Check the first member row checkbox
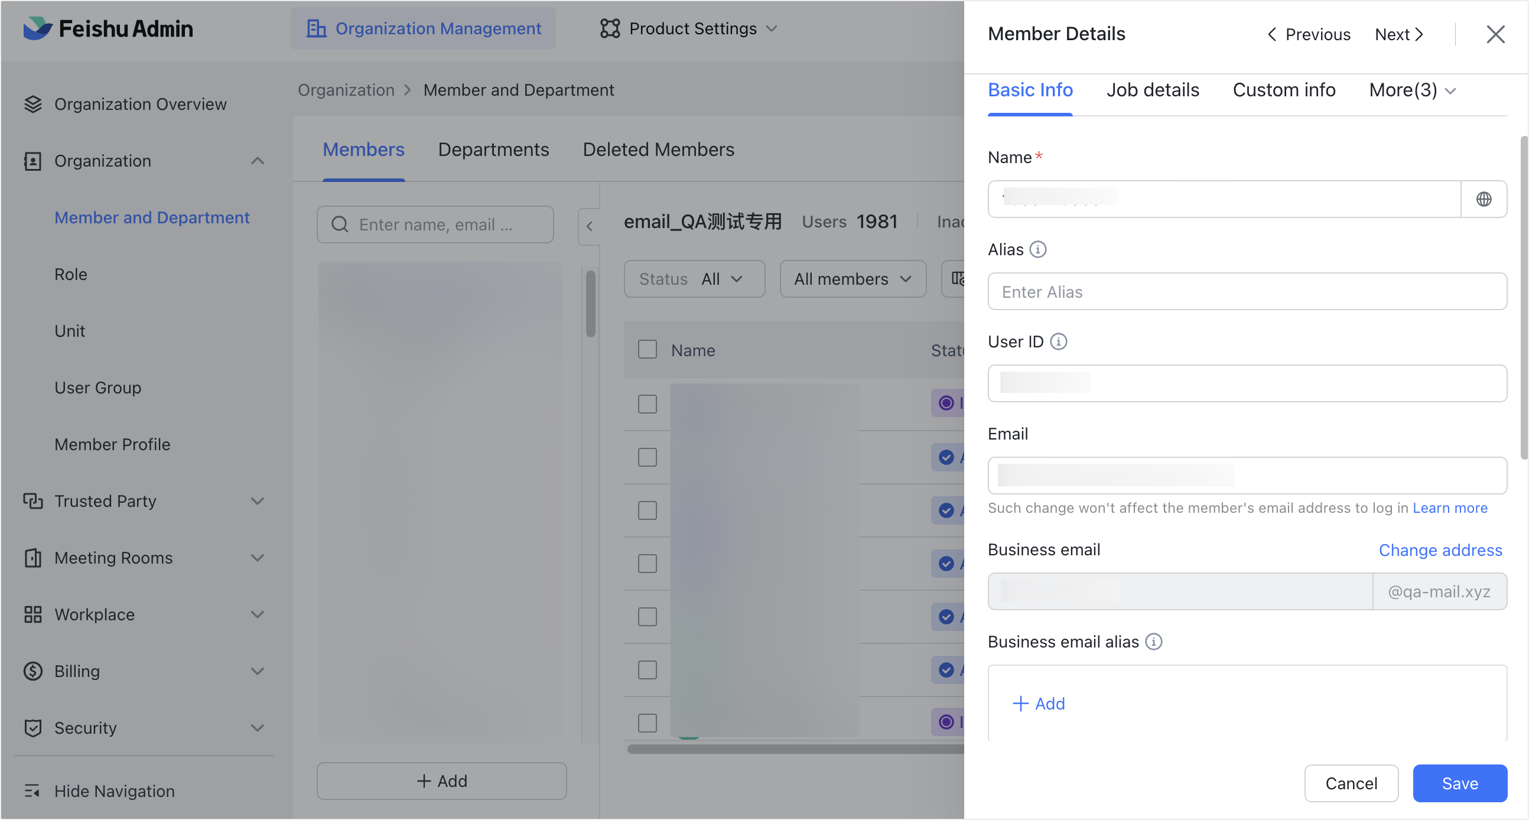The height and width of the screenshot is (820, 1529). click(x=648, y=404)
